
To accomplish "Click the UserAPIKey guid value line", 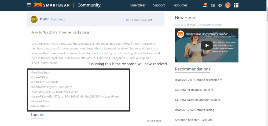I will tap(76, 96).
